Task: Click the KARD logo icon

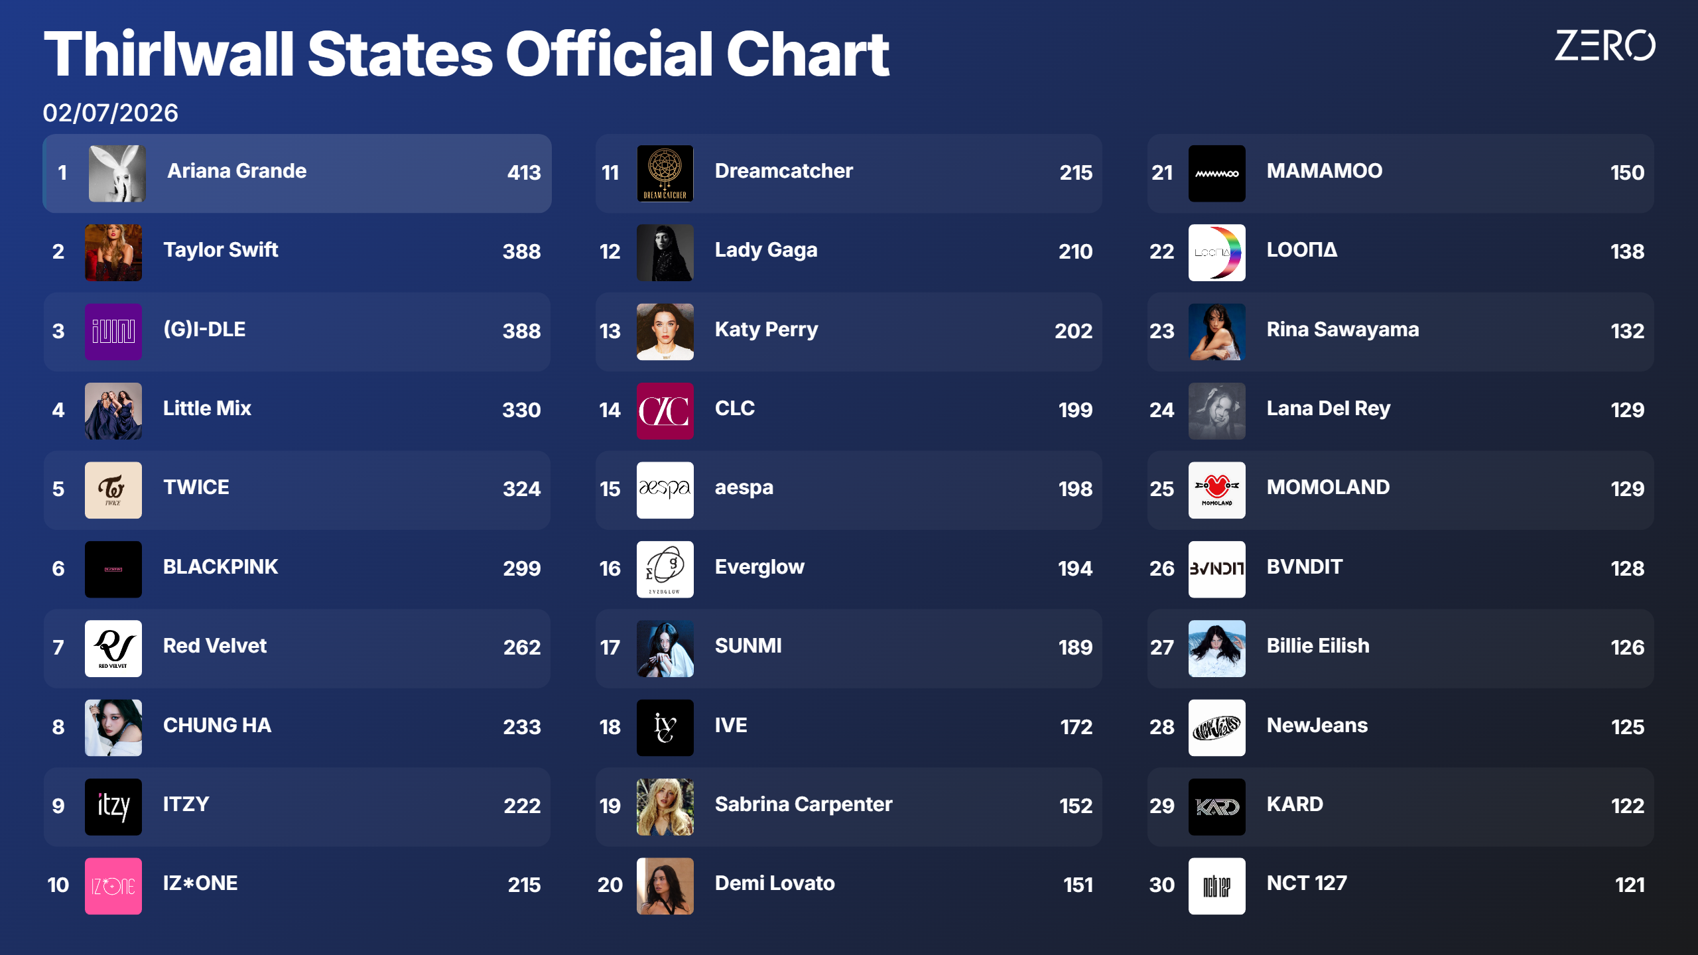Action: [x=1217, y=806]
